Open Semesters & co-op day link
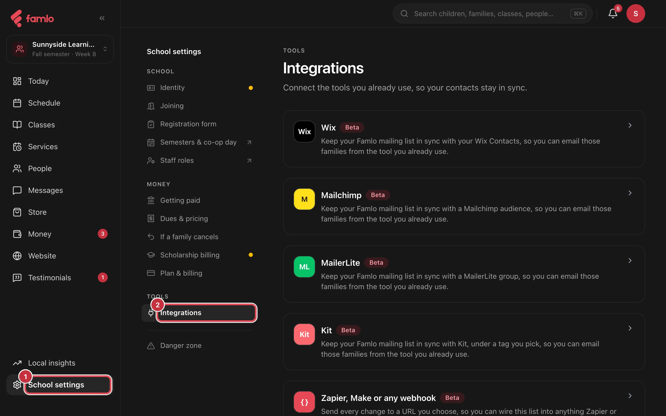This screenshot has width=666, height=416. pos(200,142)
